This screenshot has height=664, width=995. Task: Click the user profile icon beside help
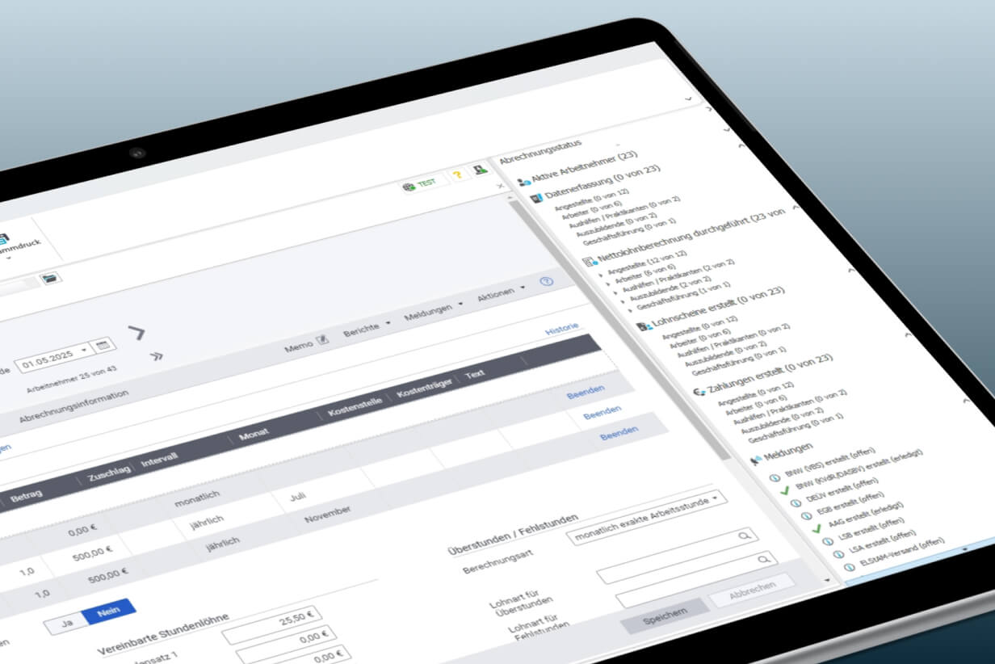point(480,170)
